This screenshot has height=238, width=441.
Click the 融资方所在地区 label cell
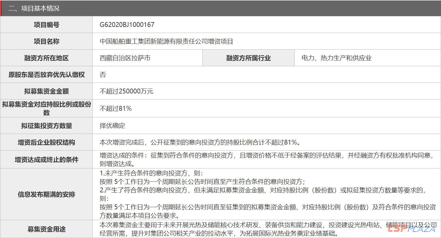[46, 58]
